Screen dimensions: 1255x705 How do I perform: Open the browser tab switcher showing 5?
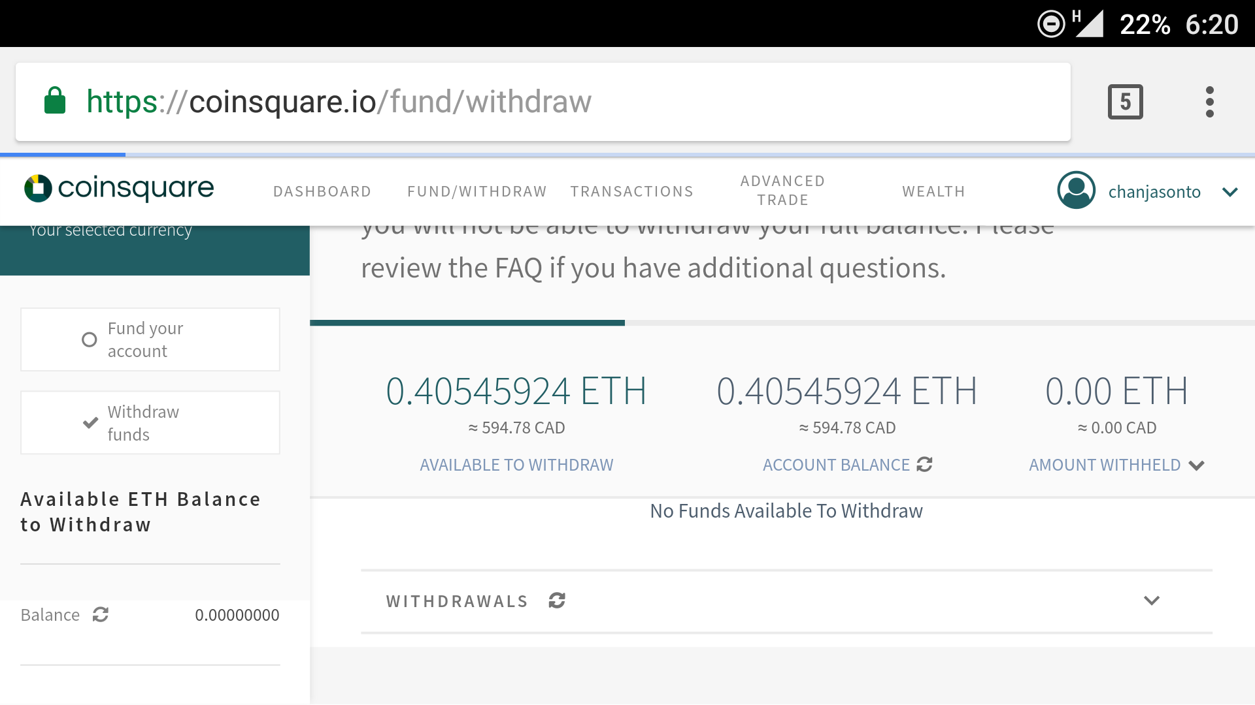(1125, 102)
